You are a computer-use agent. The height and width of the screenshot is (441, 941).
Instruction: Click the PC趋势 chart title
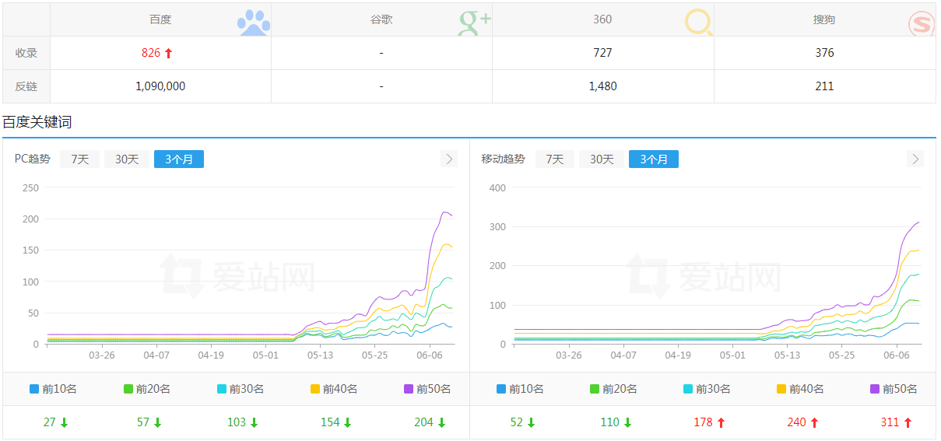pos(33,159)
